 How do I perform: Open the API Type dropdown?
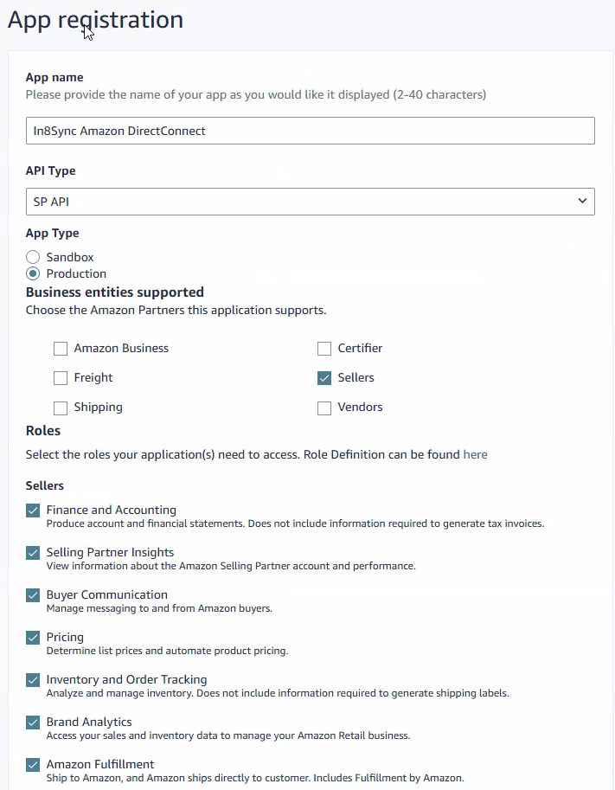coord(310,202)
